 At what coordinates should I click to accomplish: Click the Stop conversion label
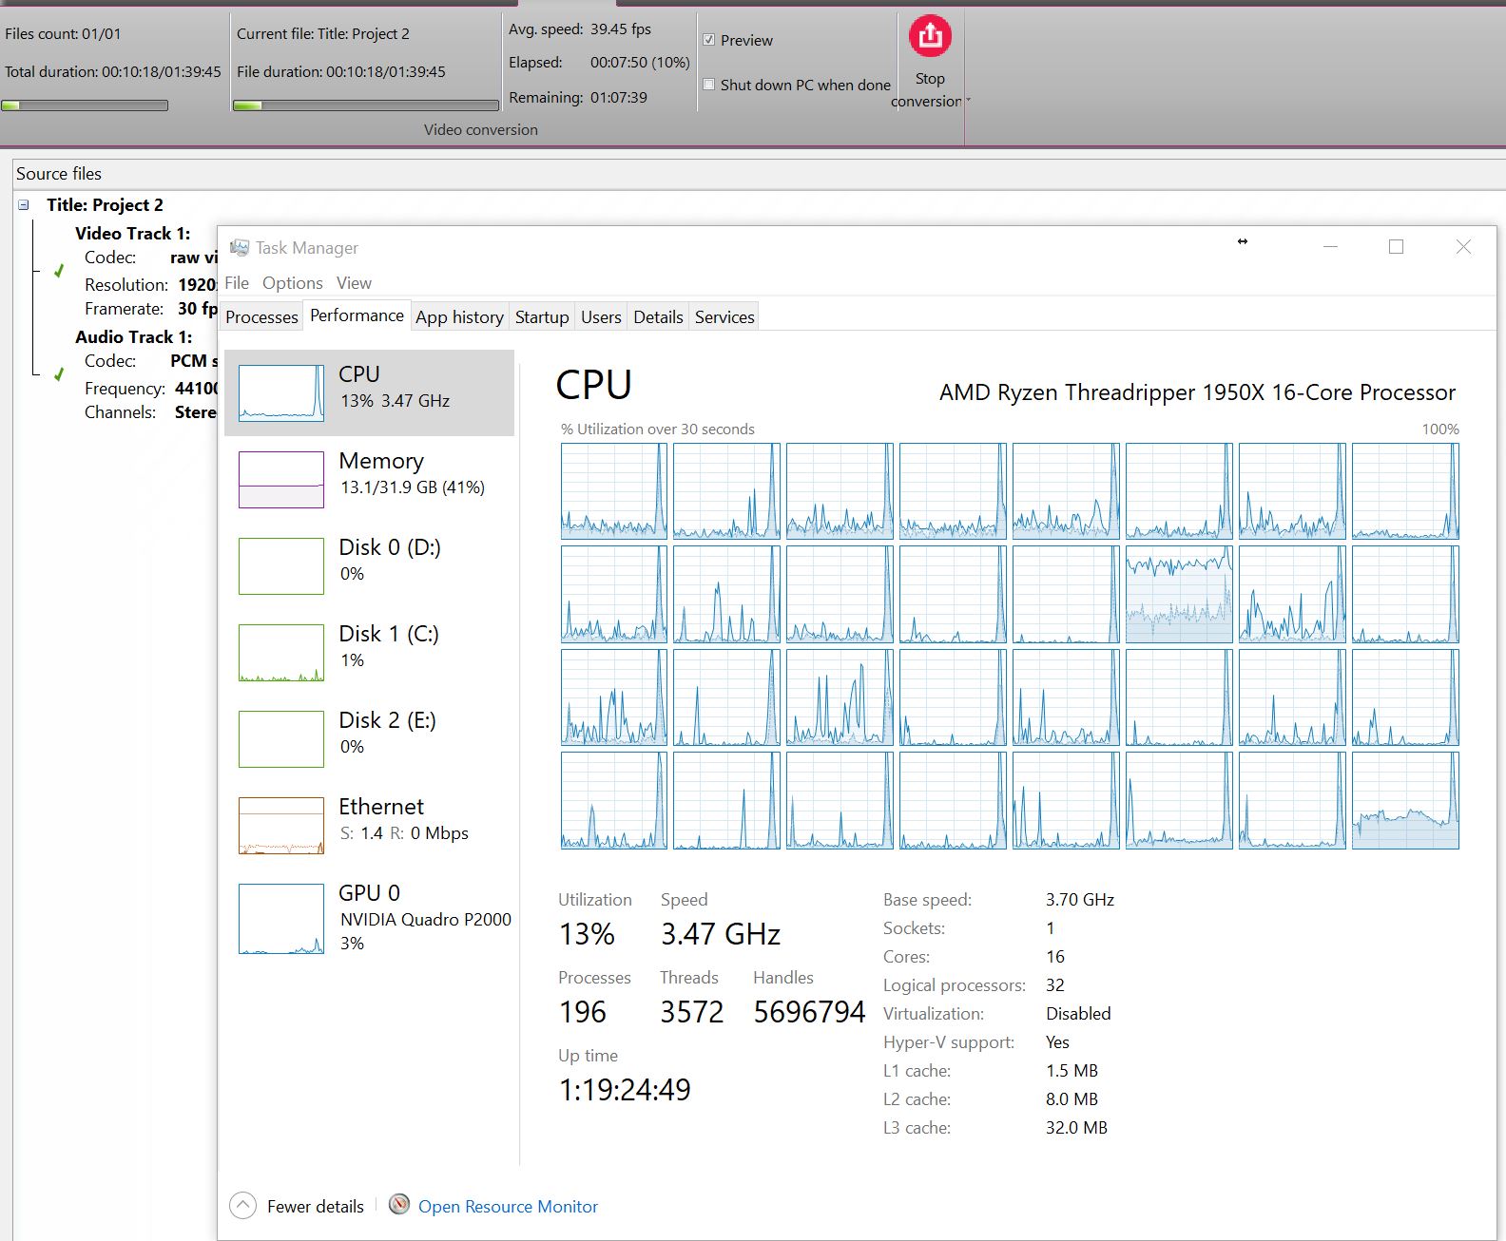[927, 89]
